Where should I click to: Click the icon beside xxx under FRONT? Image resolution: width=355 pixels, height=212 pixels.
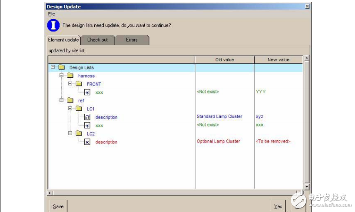tap(87, 93)
